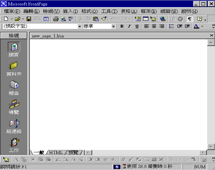The width and height of the screenshot is (215, 170).
Task: Expand more picture toolbar buttons
Action: (213, 159)
